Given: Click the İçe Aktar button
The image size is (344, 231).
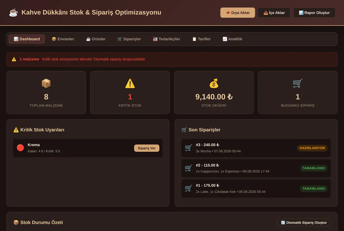Looking at the screenshot, I should point(274,13).
